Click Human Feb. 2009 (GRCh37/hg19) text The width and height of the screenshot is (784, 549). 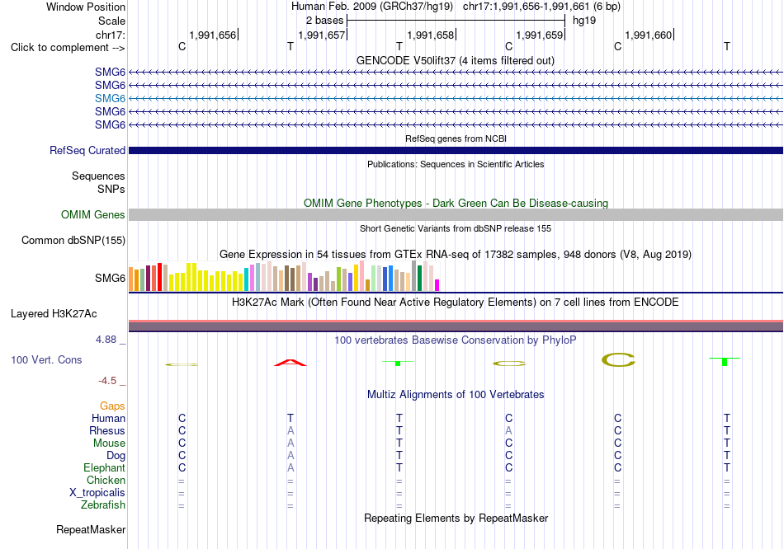coord(372,7)
